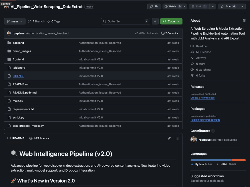Click the file icon beside requirements.txt

pyautogui.click(x=9, y=109)
